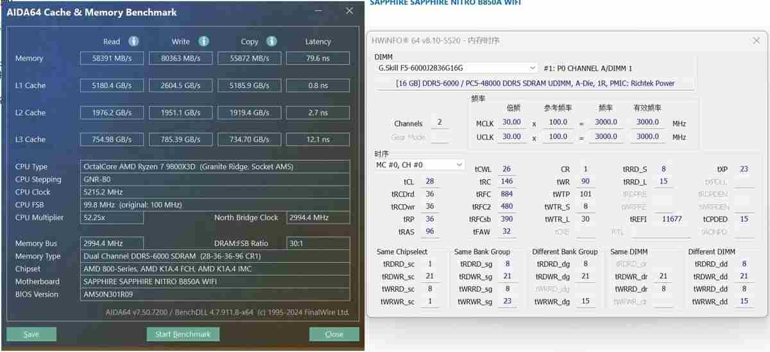The height and width of the screenshot is (352, 770).
Task: Click L2 Cache Copy value 1919.4 GB/s
Action: (250, 112)
